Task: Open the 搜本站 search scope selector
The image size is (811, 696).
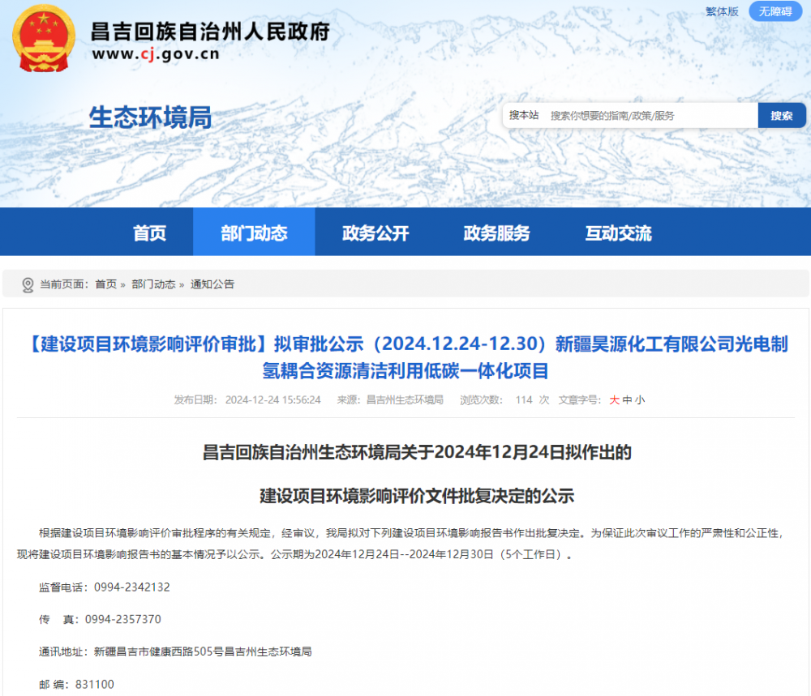Action: coord(524,116)
